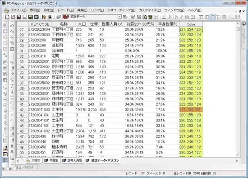Select the outlined 231:254:126 color cell

coord(191,29)
